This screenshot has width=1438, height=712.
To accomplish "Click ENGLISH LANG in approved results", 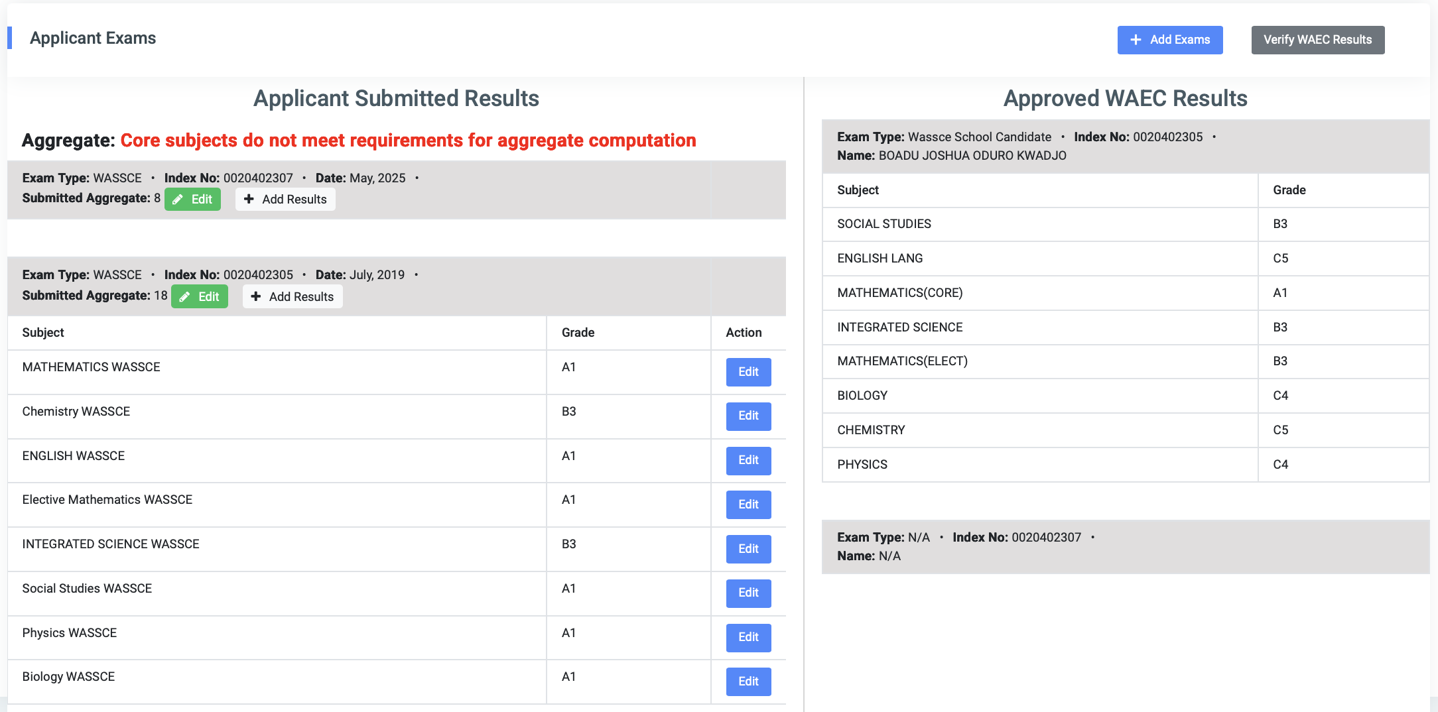I will (x=880, y=259).
